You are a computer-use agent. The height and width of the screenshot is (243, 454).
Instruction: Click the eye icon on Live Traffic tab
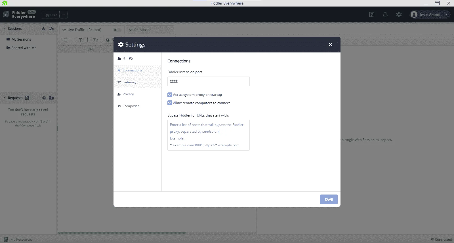[x=64, y=30]
